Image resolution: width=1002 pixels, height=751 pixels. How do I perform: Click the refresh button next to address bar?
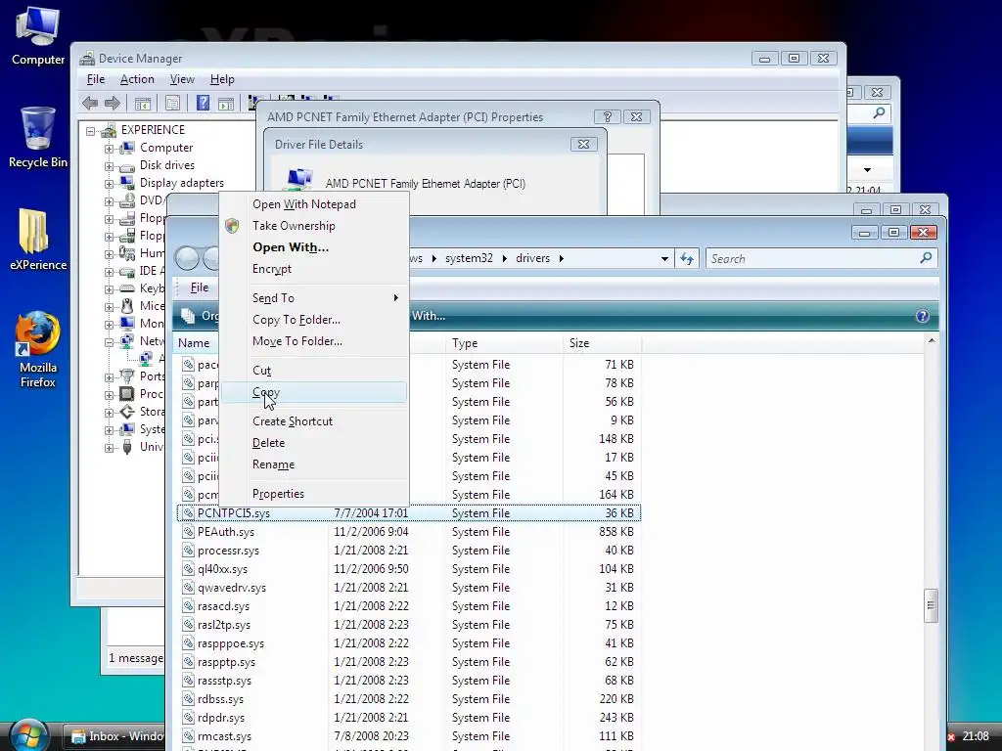coord(687,258)
